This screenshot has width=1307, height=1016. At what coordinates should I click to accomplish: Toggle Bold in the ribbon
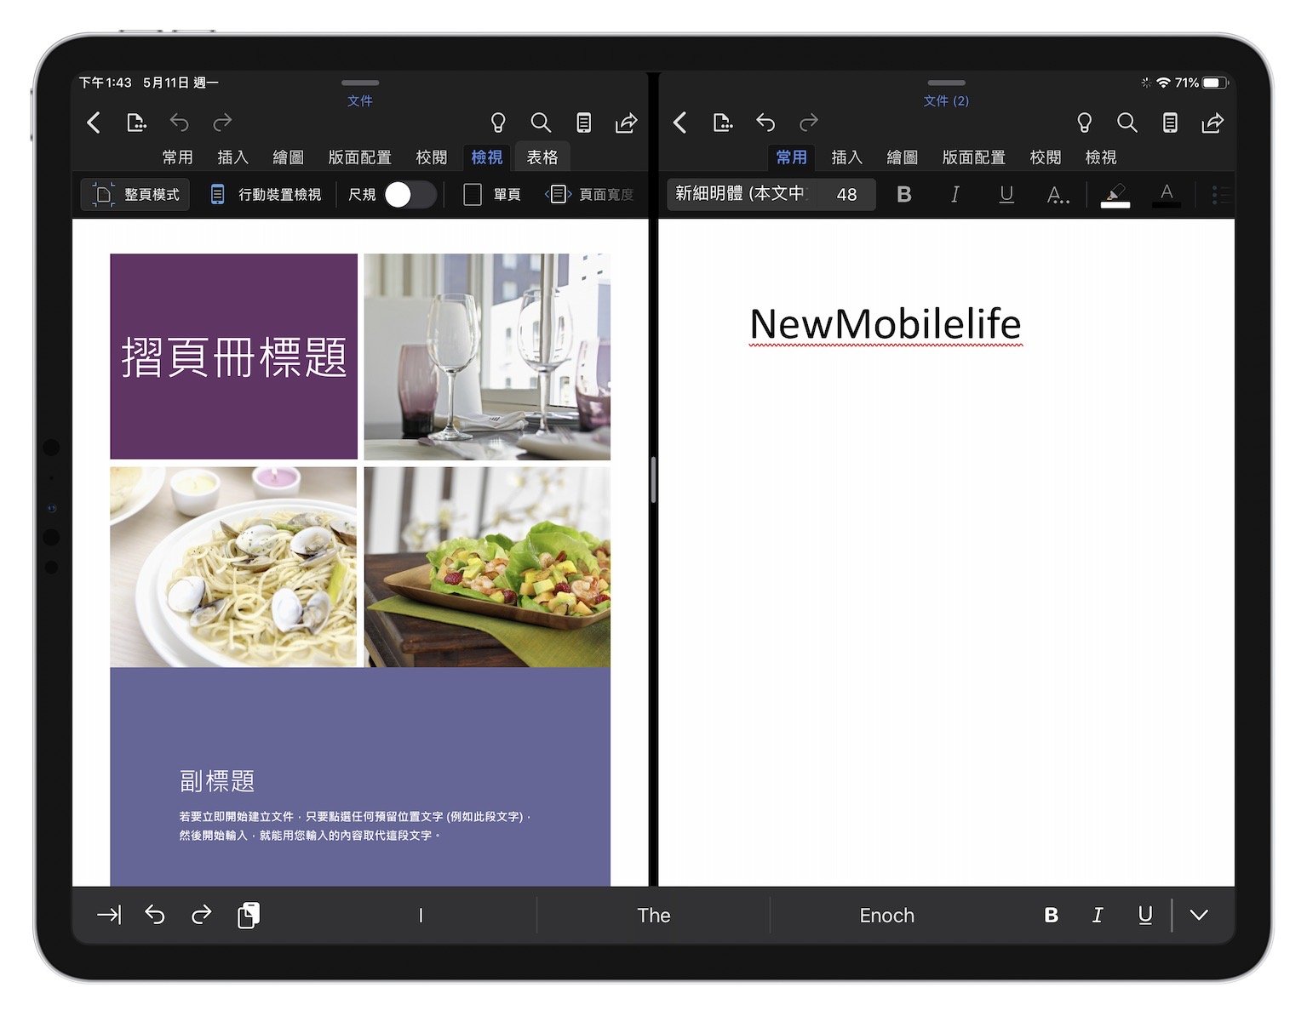point(904,195)
